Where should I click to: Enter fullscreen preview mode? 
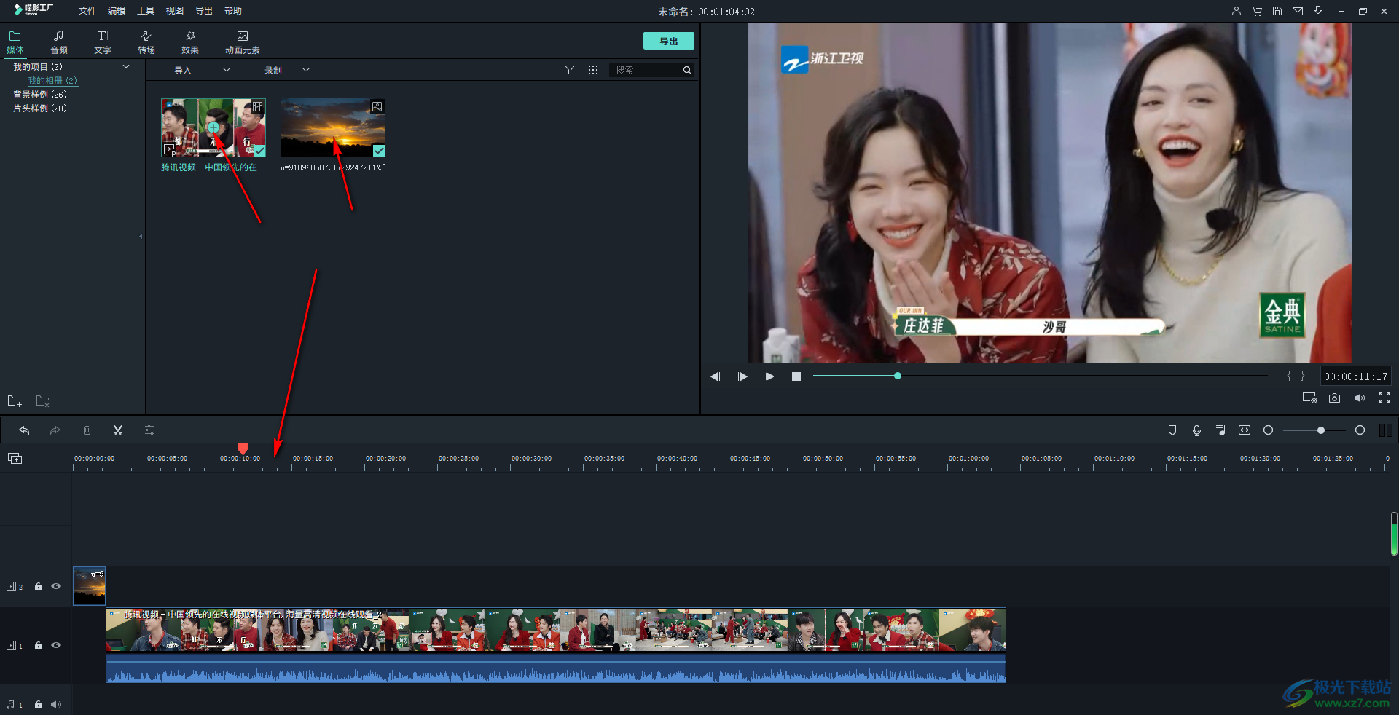1384,398
